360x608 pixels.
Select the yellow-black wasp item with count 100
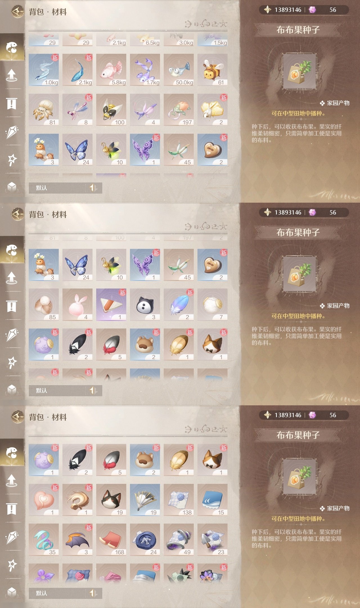[x=111, y=110]
